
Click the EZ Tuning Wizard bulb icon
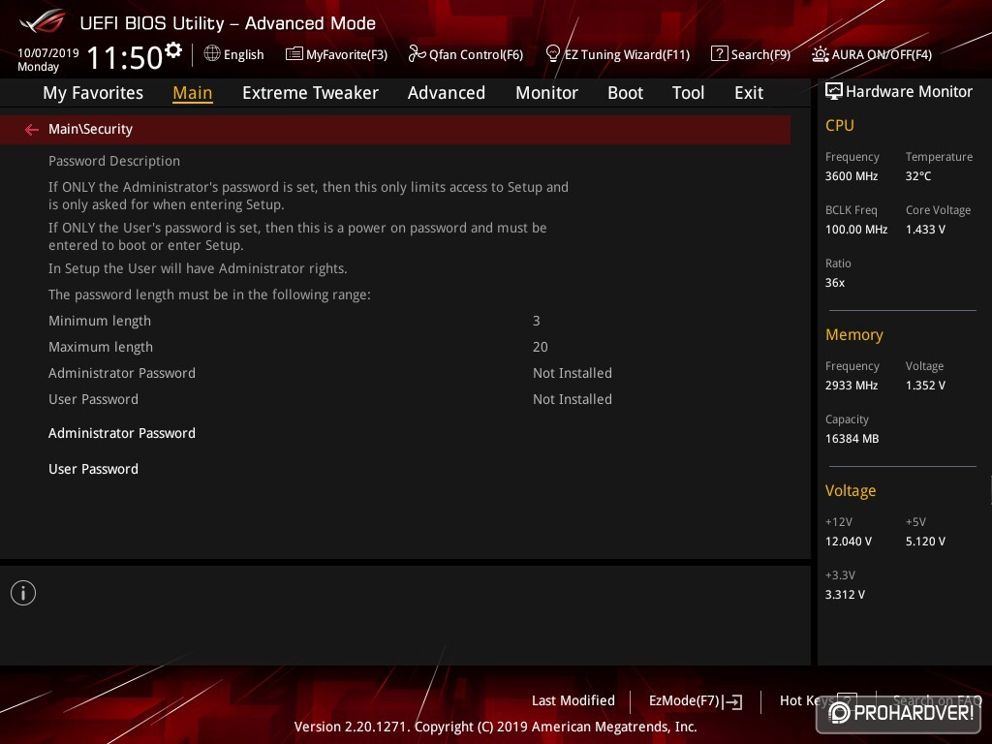[x=553, y=54]
